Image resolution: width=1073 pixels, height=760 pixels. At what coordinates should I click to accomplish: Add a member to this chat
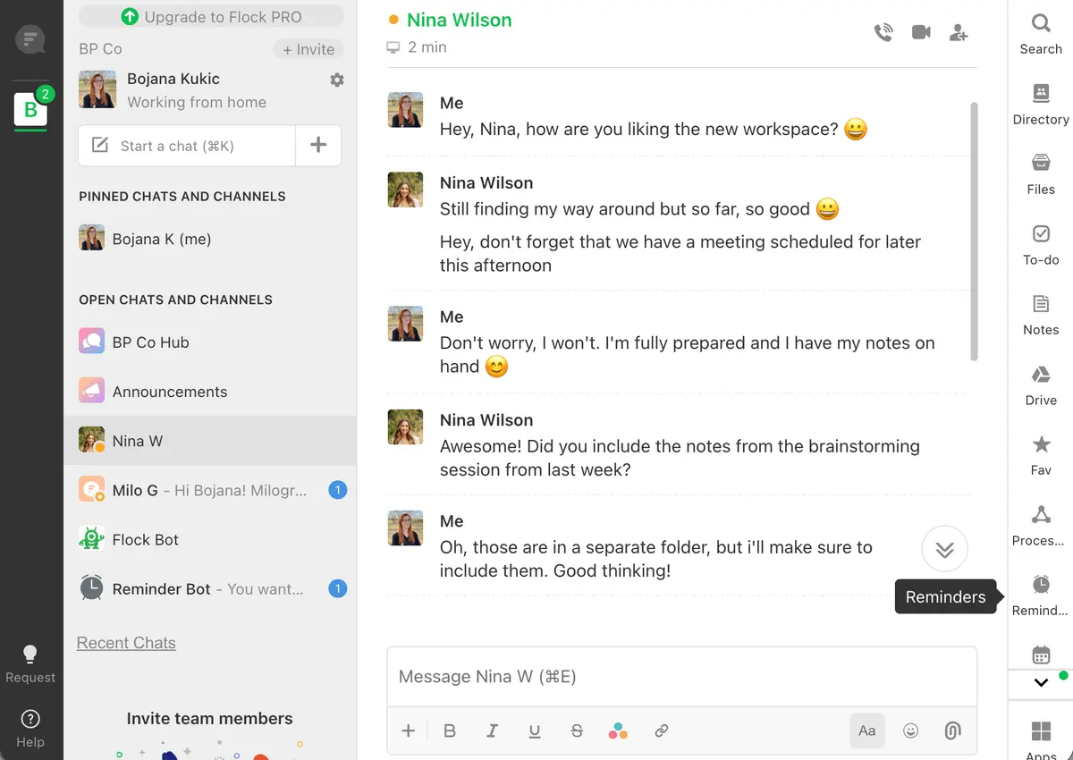coord(959,33)
